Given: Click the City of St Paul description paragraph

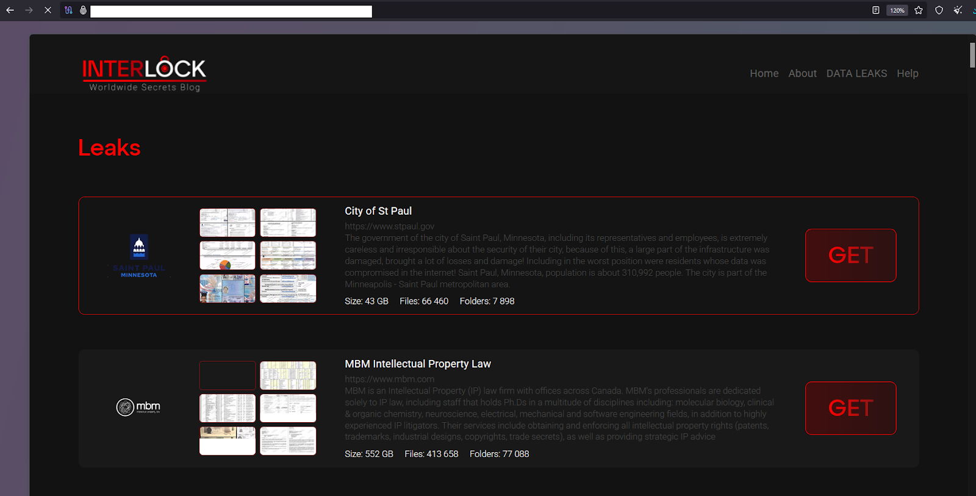Looking at the screenshot, I should coord(557,261).
